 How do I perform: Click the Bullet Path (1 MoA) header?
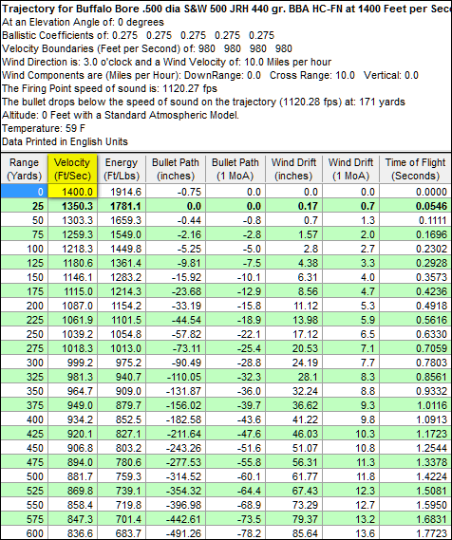[235, 169]
